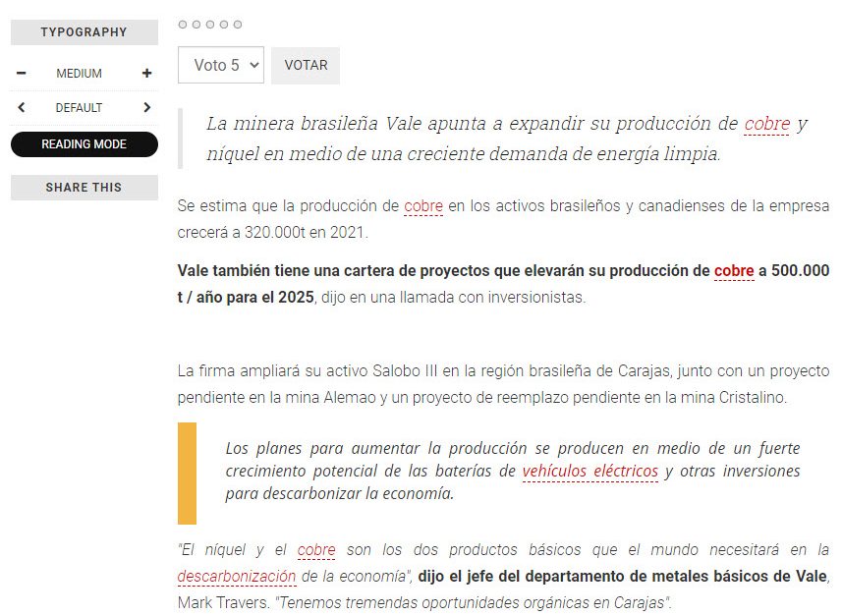Screen dimensions: 842x616
Task: Open the Share This section
Action: coord(84,188)
